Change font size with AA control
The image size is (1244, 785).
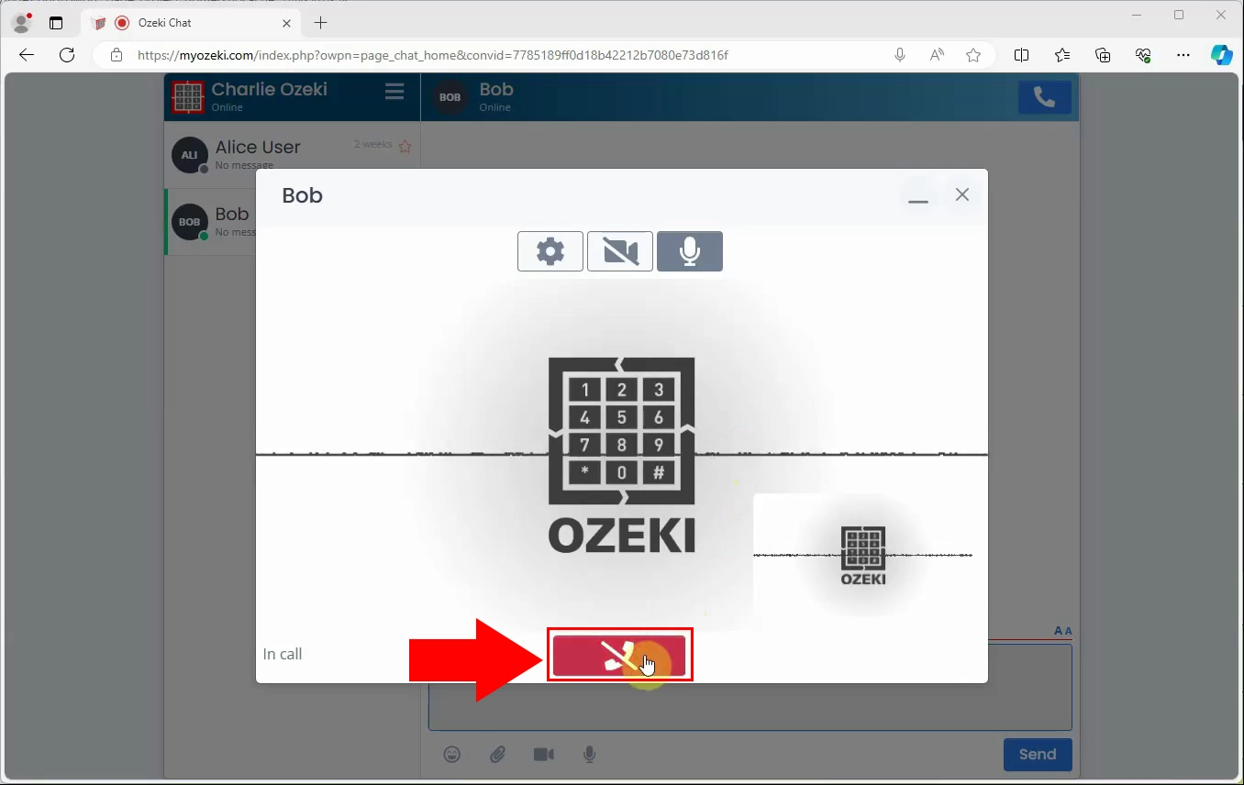pyautogui.click(x=1062, y=631)
